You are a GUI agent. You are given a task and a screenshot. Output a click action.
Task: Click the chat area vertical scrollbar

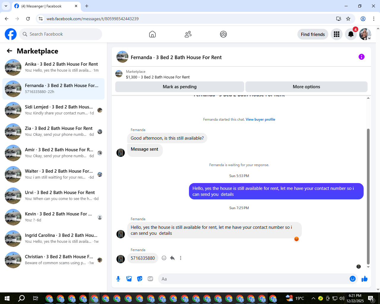[368, 196]
